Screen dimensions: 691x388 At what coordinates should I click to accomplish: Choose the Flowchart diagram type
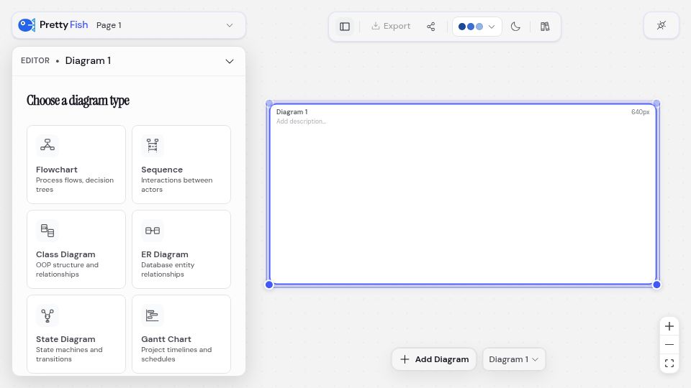76,165
